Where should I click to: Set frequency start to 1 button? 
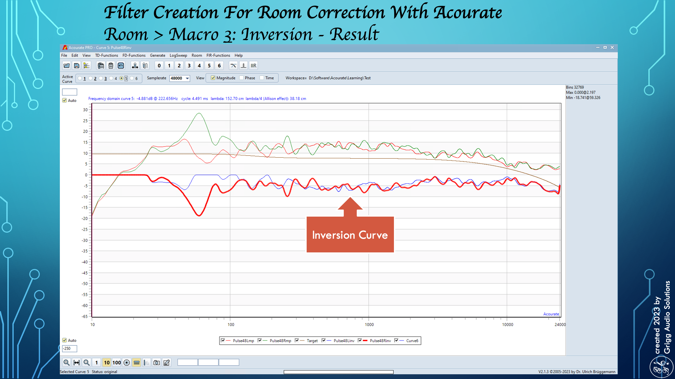click(x=97, y=362)
